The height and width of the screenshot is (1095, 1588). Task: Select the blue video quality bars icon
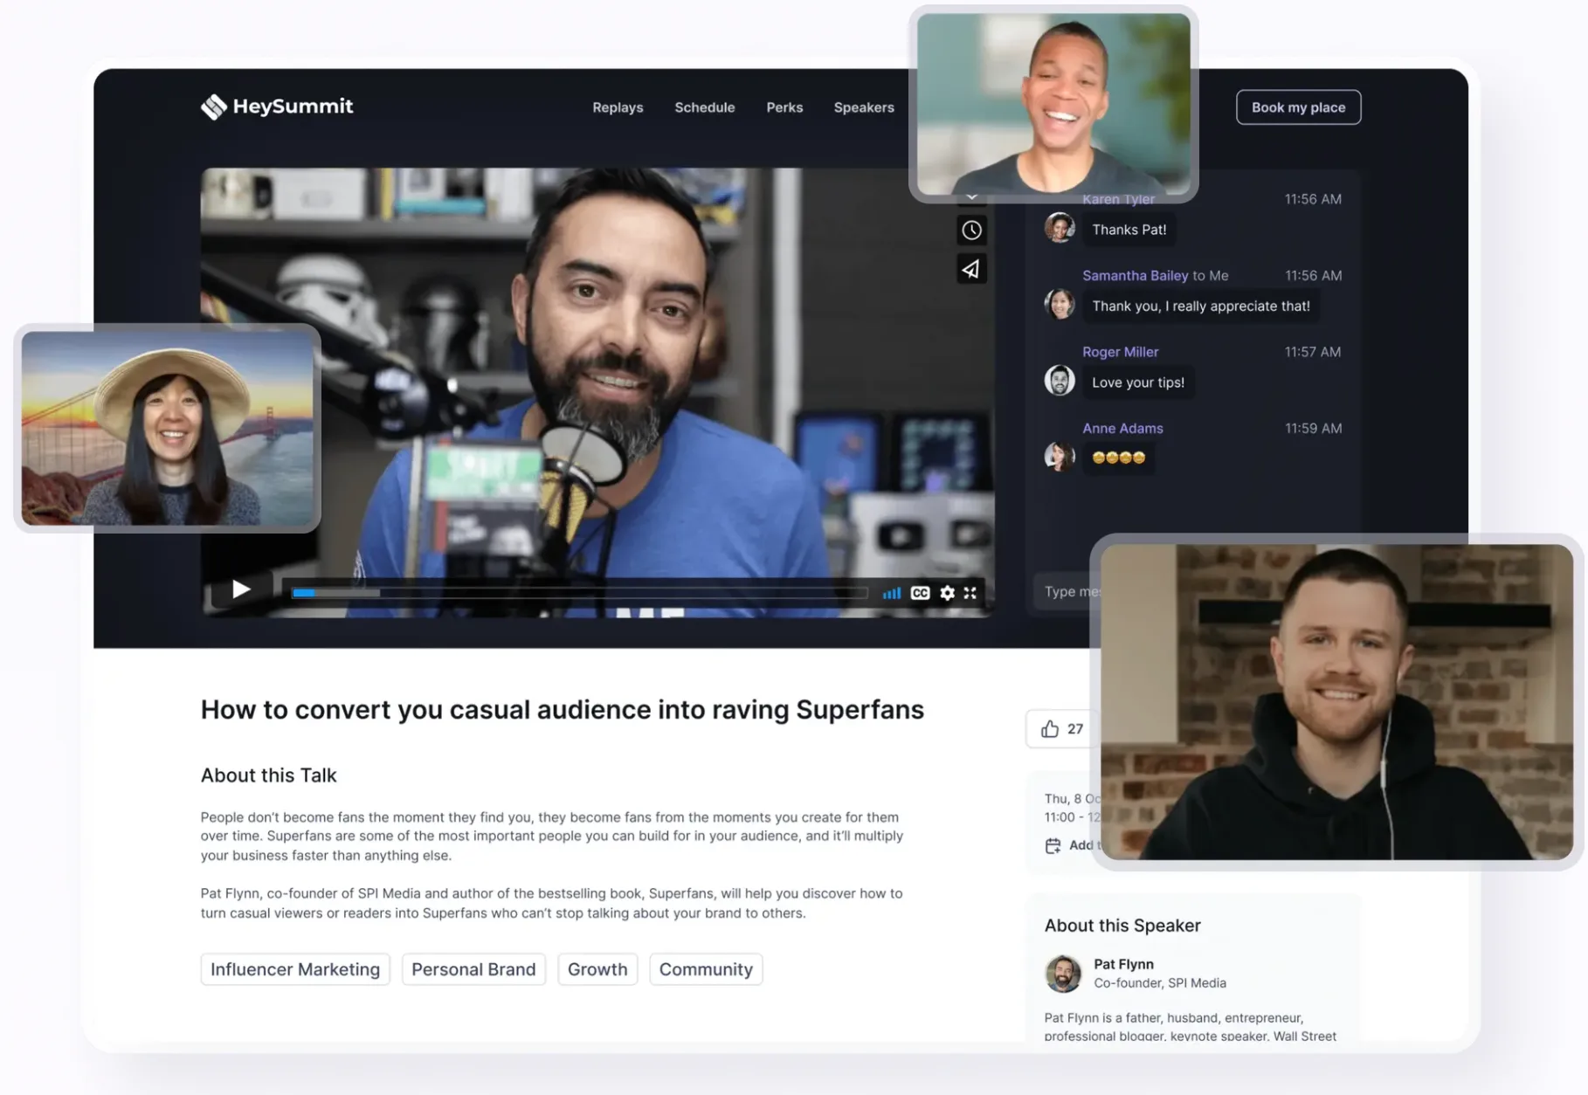(892, 593)
